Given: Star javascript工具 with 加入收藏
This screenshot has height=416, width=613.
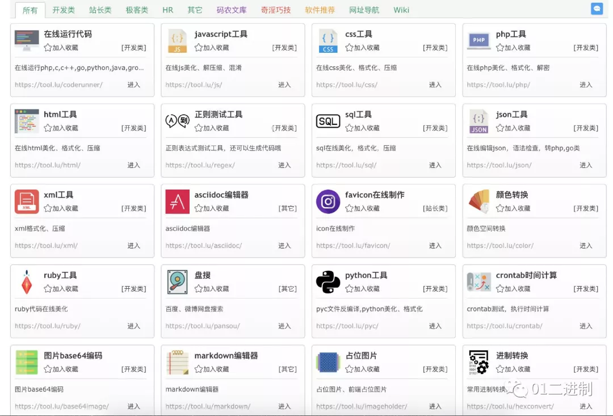Looking at the screenshot, I should pos(212,48).
